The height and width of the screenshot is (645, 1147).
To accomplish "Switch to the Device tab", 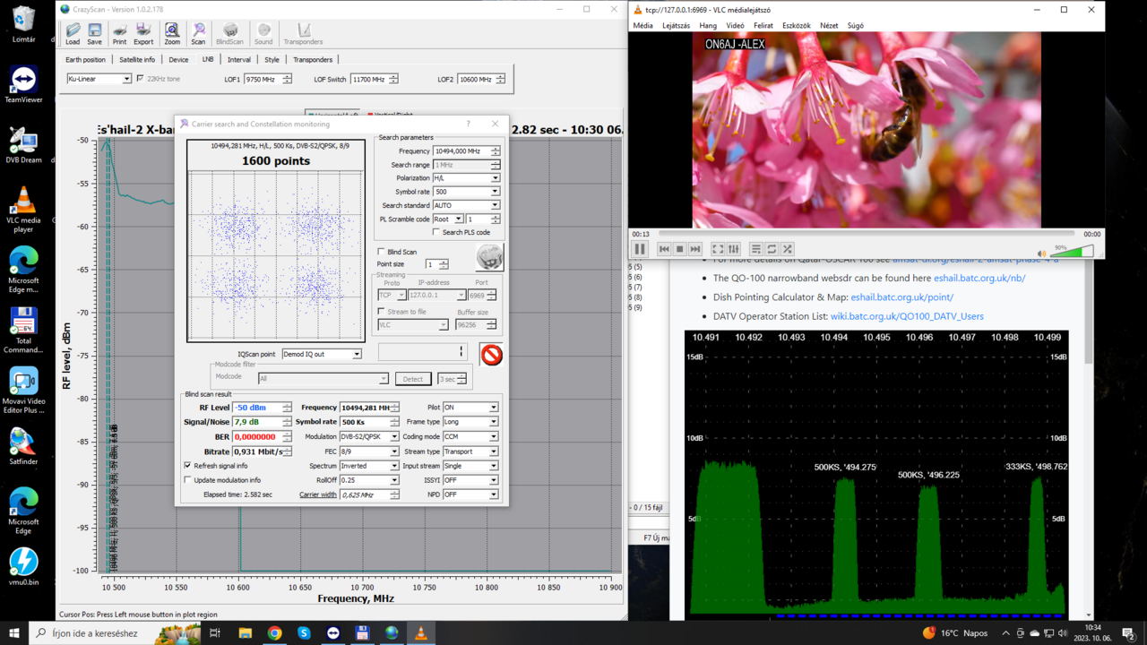I will click(x=178, y=60).
